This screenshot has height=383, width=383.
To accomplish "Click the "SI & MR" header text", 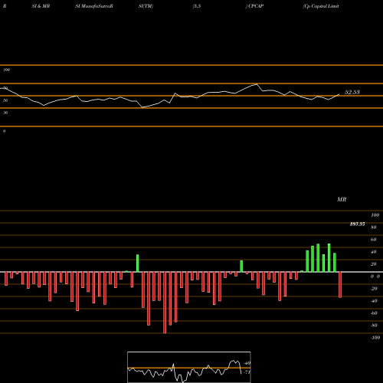I will pos(41,6).
